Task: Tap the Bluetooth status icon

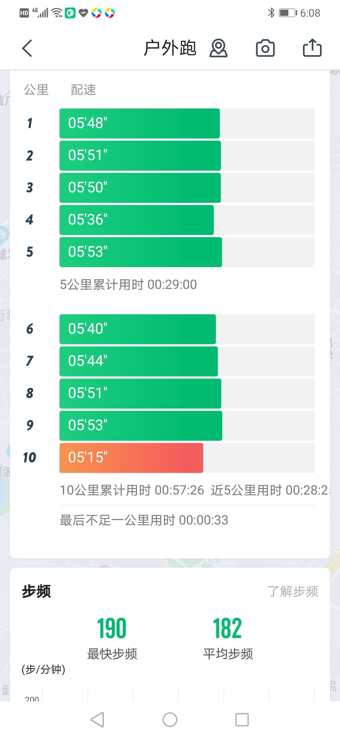Action: tap(271, 13)
